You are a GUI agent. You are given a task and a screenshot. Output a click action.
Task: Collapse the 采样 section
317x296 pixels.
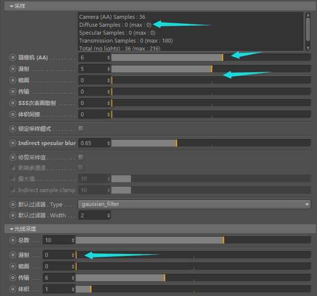(x=11, y=6)
